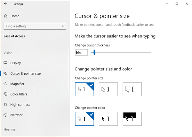The height and width of the screenshot is (137, 192).
Task: Click the Magnifier icon in sidebar
Action: [5, 84]
